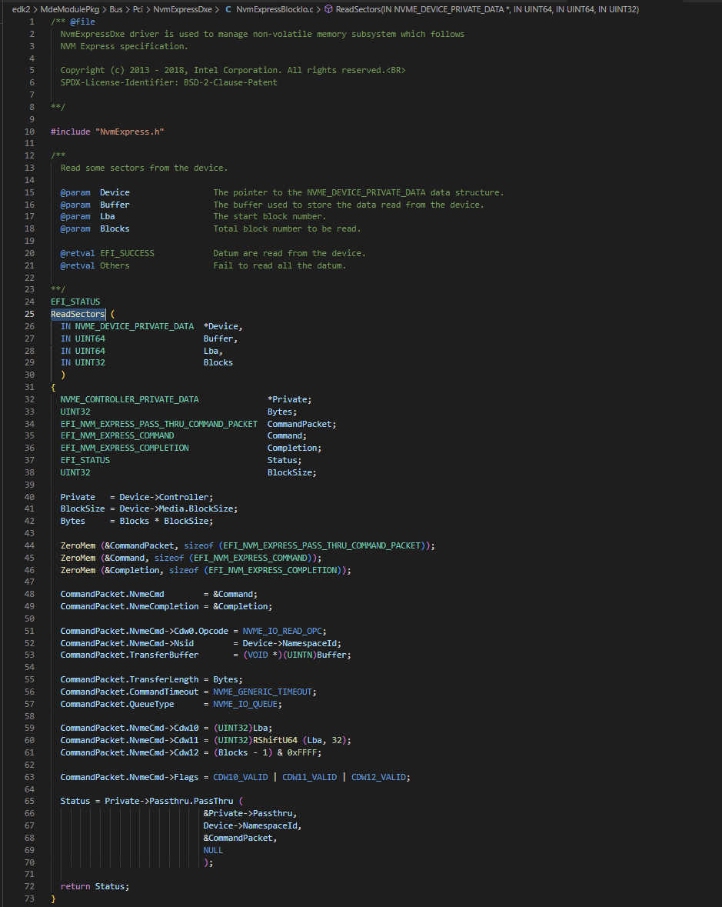The image size is (722, 907).
Task: Click the CDW11_VALID flag
Action: click(x=309, y=777)
